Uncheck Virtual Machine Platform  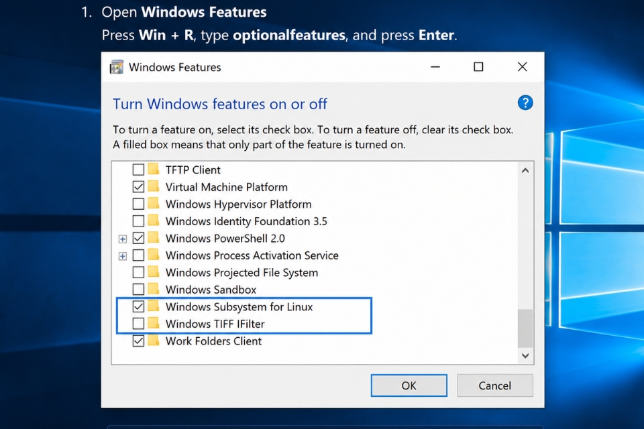[x=138, y=187]
